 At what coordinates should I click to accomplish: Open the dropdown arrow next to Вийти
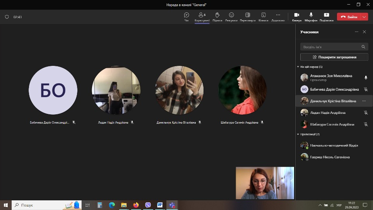pos(364,17)
